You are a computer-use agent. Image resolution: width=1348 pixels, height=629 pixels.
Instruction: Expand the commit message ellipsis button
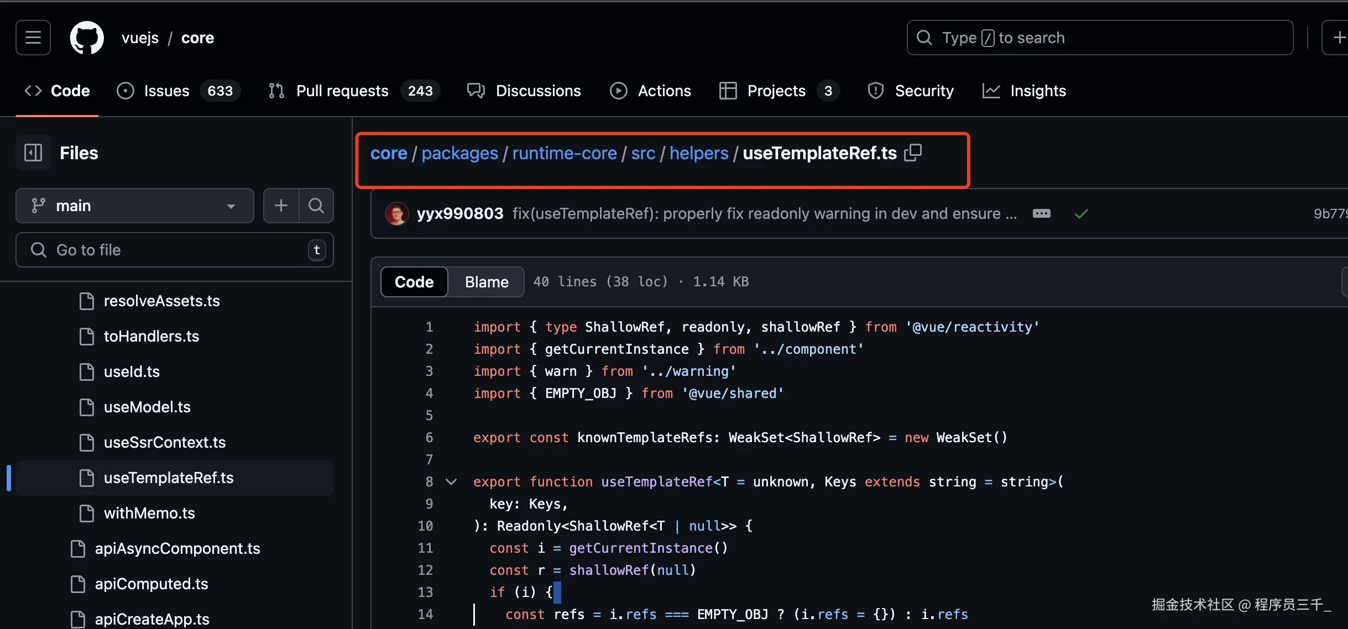(1041, 214)
